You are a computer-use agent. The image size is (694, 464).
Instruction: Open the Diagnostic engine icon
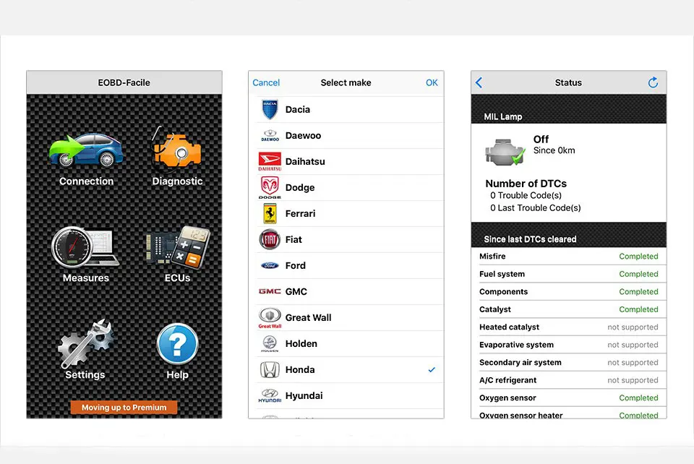(177, 150)
